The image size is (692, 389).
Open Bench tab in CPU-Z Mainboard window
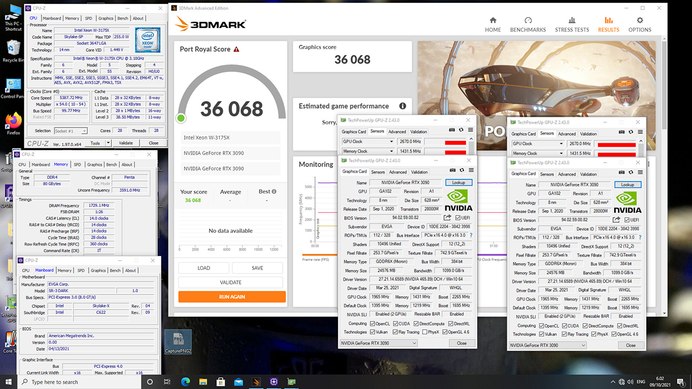click(115, 271)
